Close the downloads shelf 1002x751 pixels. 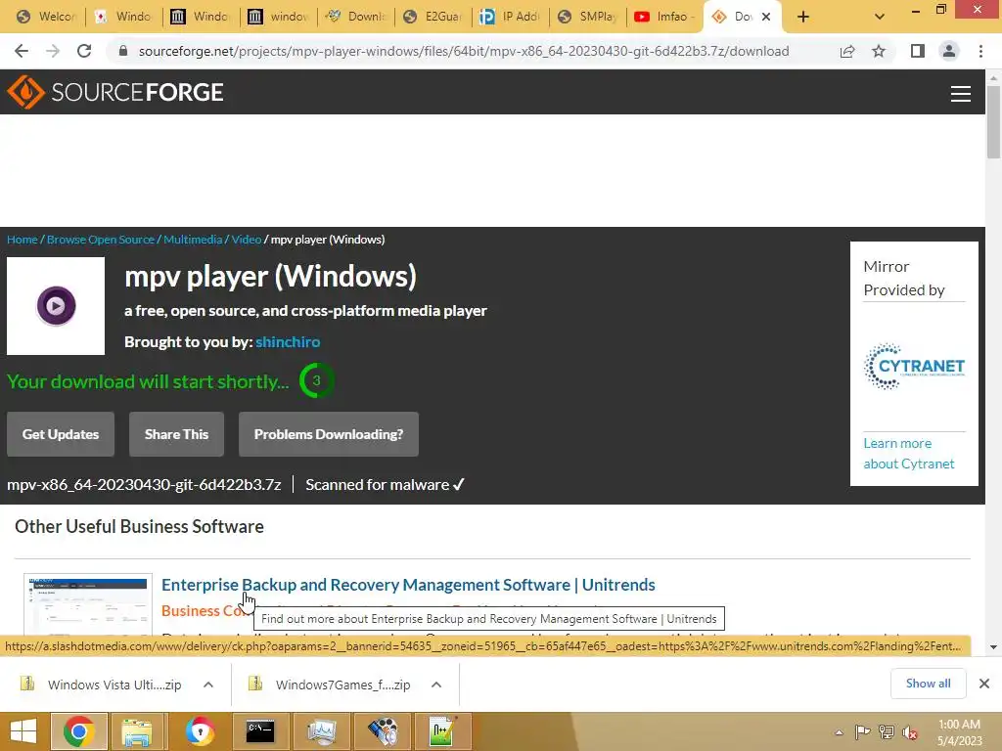tap(984, 684)
